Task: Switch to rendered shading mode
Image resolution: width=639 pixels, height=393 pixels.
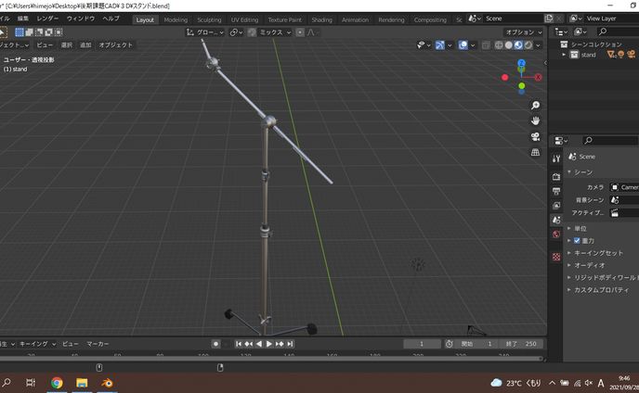Action: pyautogui.click(x=528, y=45)
